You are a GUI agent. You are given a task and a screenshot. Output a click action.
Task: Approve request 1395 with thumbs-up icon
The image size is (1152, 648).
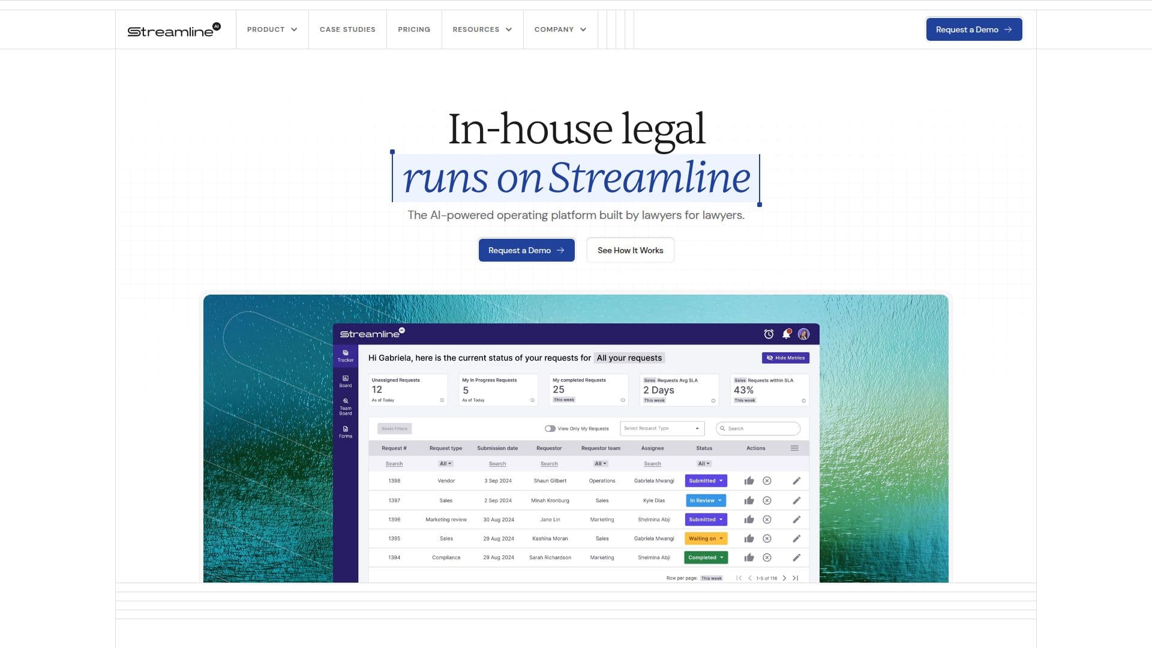[x=749, y=539]
